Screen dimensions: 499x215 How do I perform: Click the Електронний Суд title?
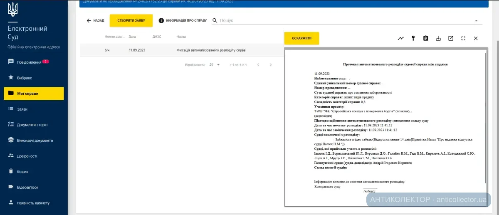point(27,33)
